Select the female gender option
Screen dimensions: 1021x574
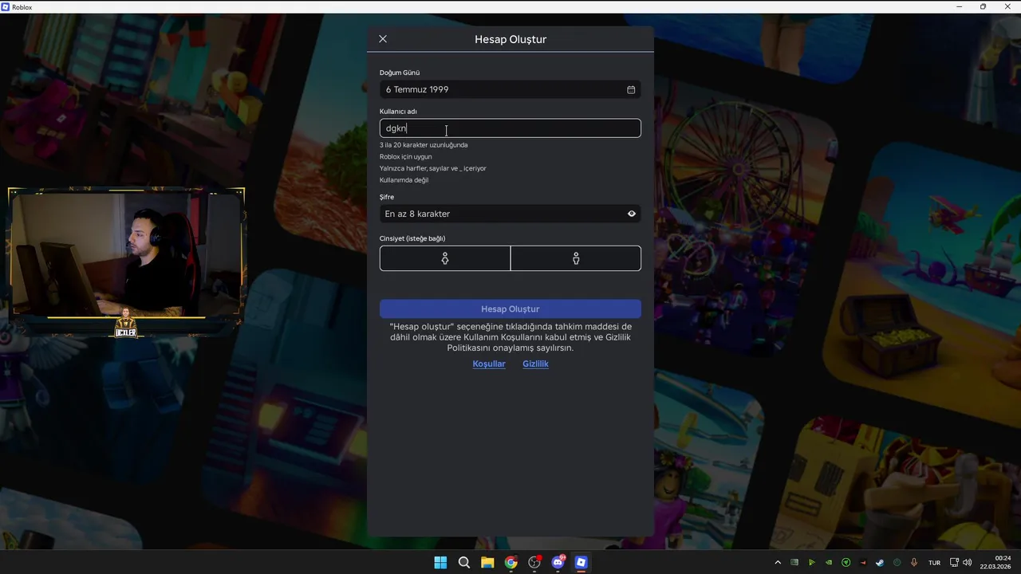coord(445,258)
